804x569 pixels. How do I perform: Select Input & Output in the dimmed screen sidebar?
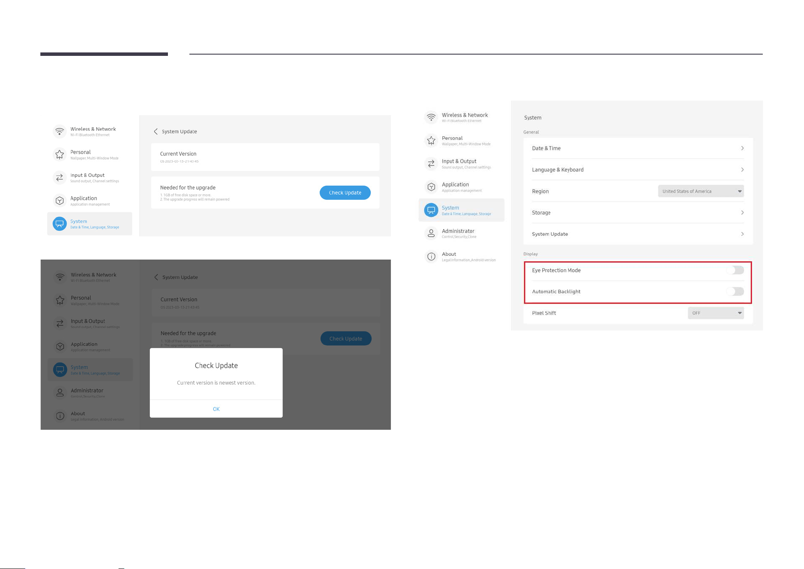click(90, 323)
